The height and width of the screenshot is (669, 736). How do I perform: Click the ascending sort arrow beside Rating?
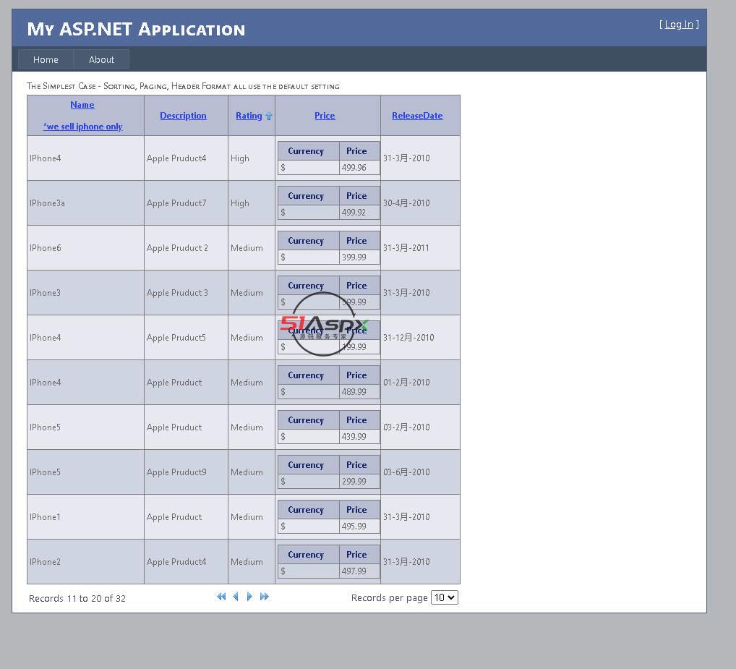[268, 116]
